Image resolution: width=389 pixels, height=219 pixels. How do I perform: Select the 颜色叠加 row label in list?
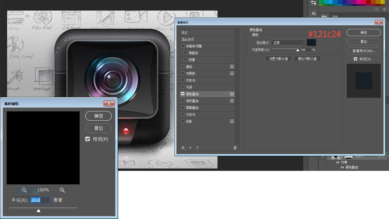192,94
